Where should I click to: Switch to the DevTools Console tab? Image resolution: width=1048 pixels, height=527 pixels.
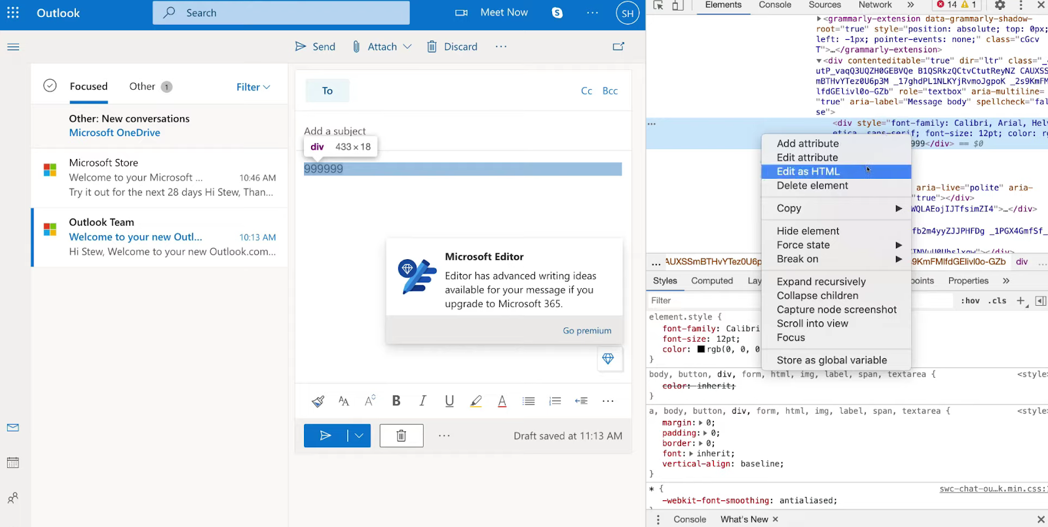click(x=775, y=5)
